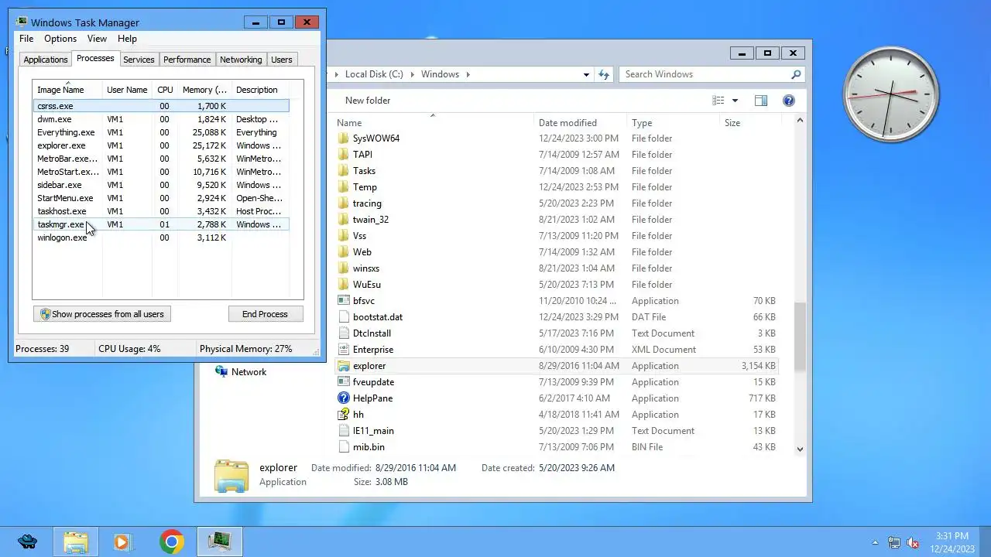
Task: Expand arrow between Local Disk and Windows
Action: [412, 74]
